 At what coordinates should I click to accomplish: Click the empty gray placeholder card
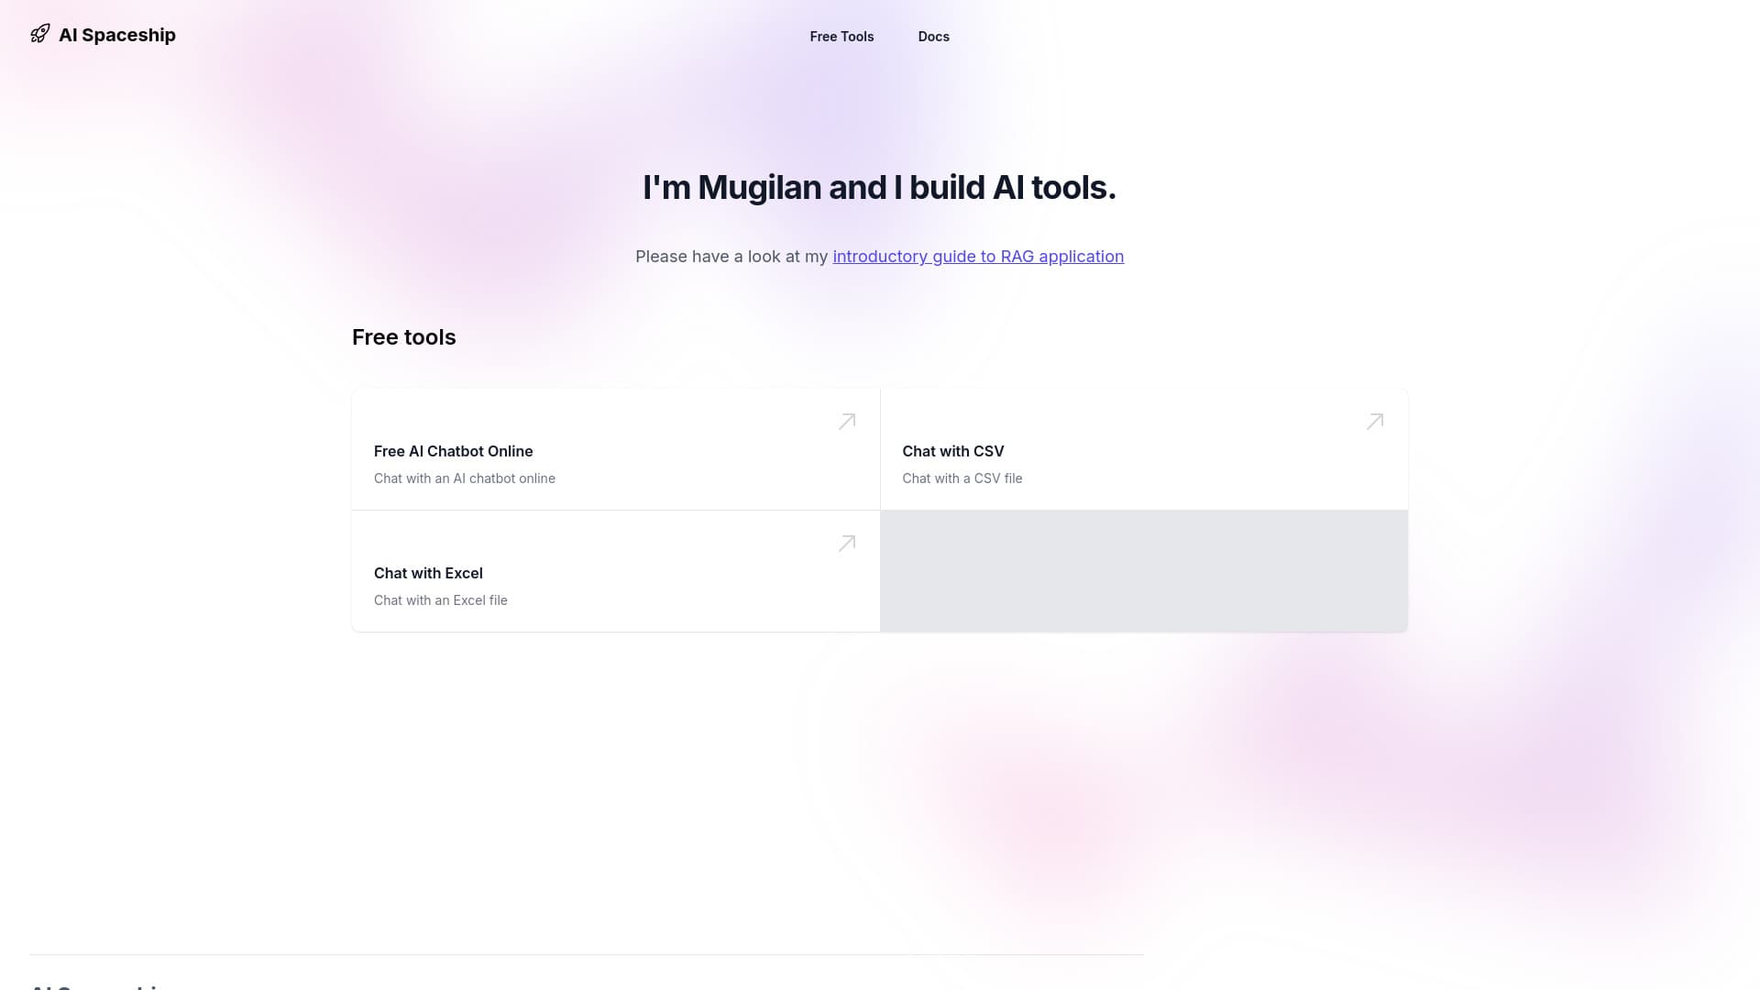(x=1143, y=571)
